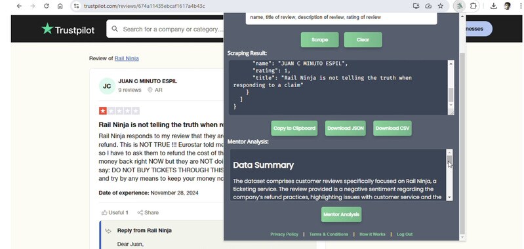Focus the Trustpilot company search field
Screen dimensions: 524x249
[169, 29]
